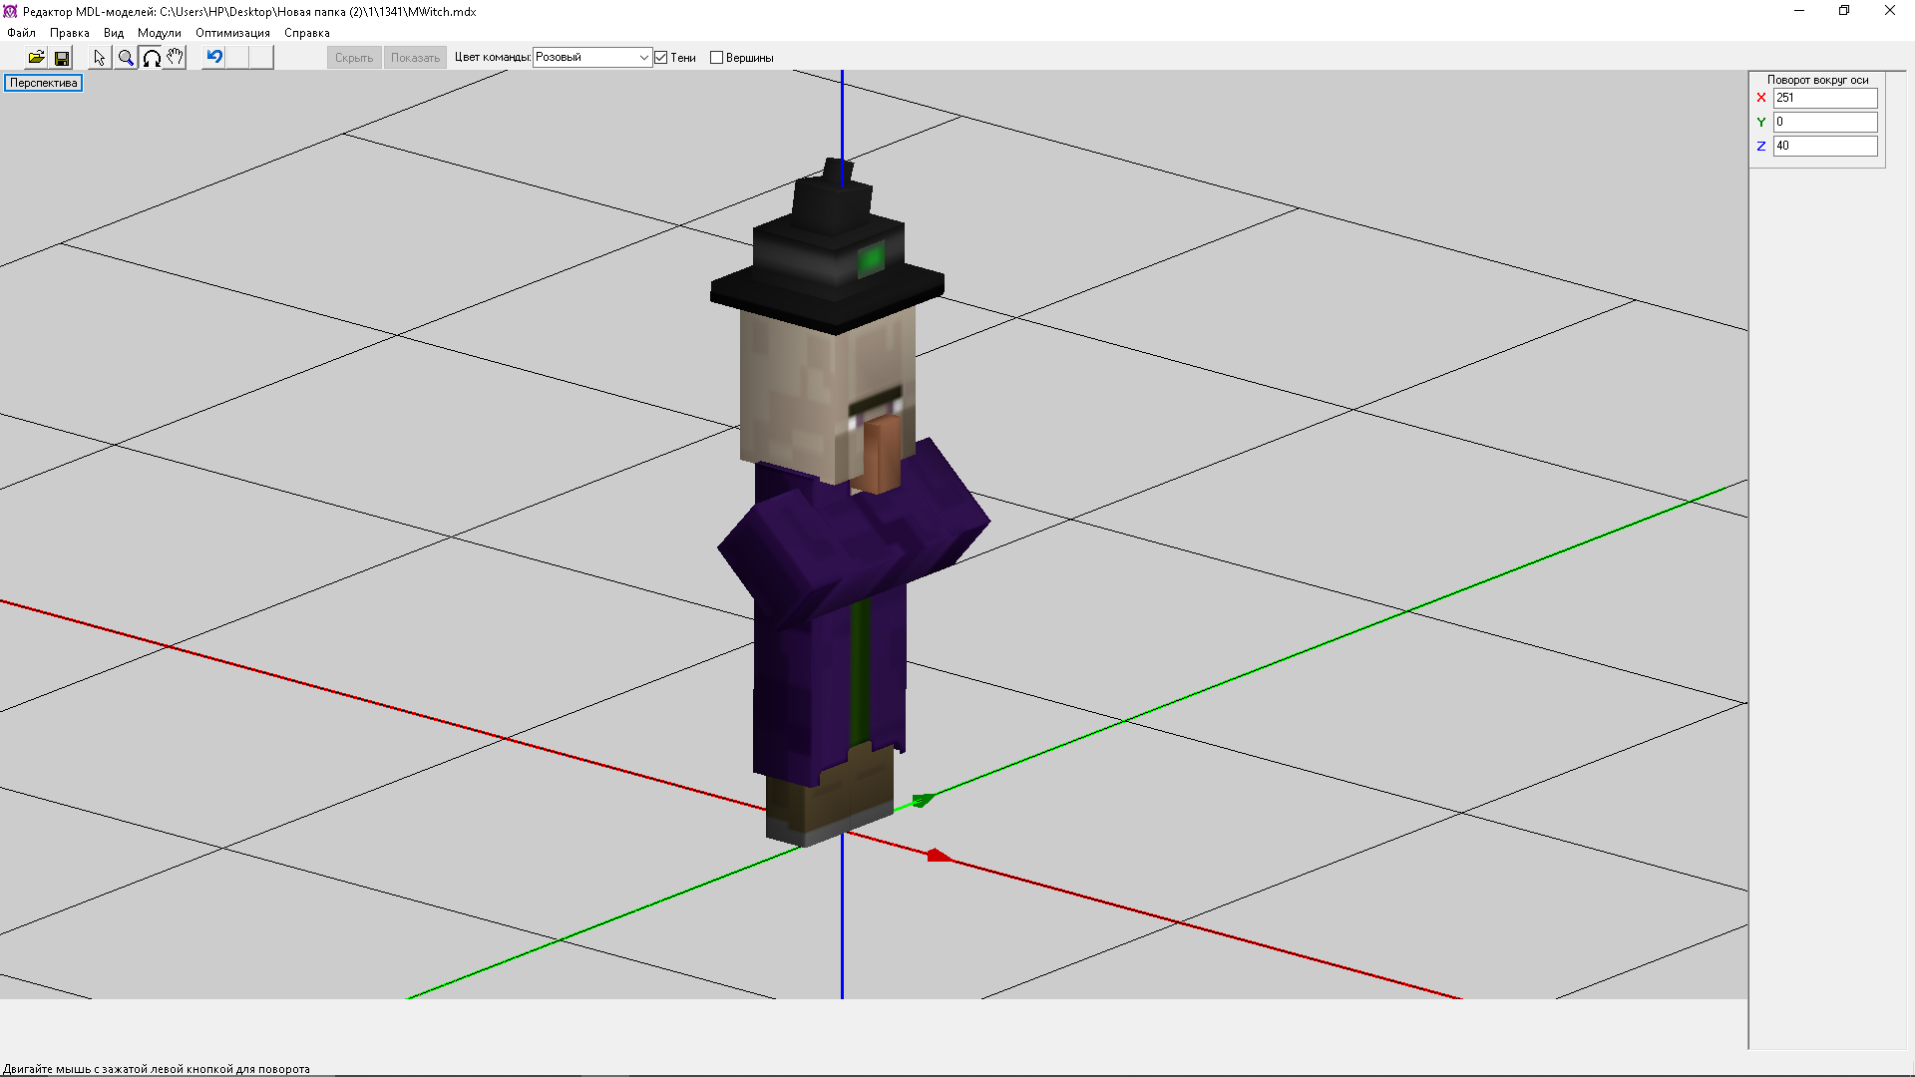Image resolution: width=1915 pixels, height=1077 pixels.
Task: Select the rotate view tool
Action: [x=152, y=58]
